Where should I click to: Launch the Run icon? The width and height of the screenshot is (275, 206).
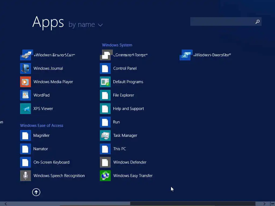[x=105, y=122]
